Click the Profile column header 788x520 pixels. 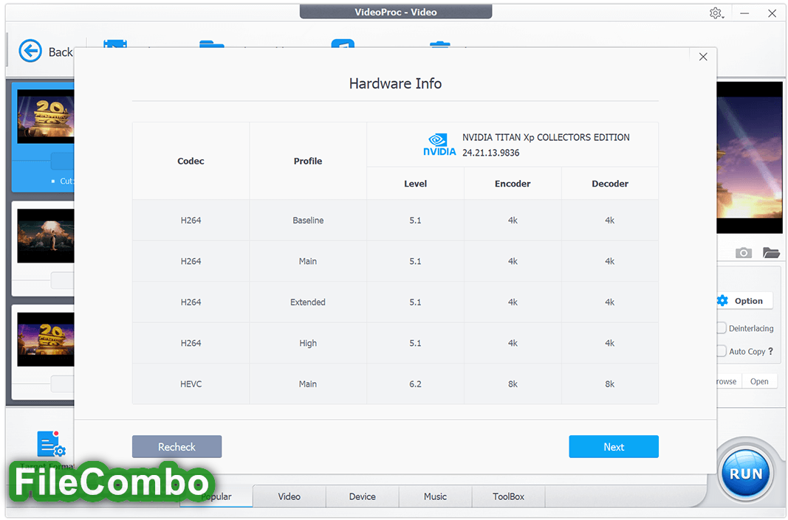click(x=308, y=161)
